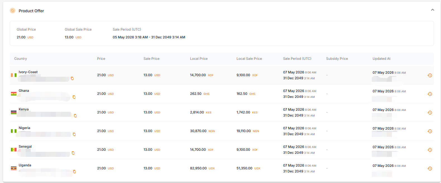Image resolution: width=441 pixels, height=183 pixels.
Task: Click the global sale period date range
Action: [x=149, y=37]
